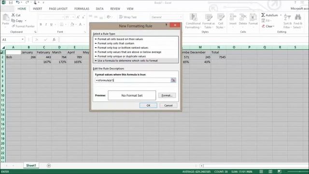Click OK in New Formatting Rule dialog
309x174 pixels.
click(148, 105)
